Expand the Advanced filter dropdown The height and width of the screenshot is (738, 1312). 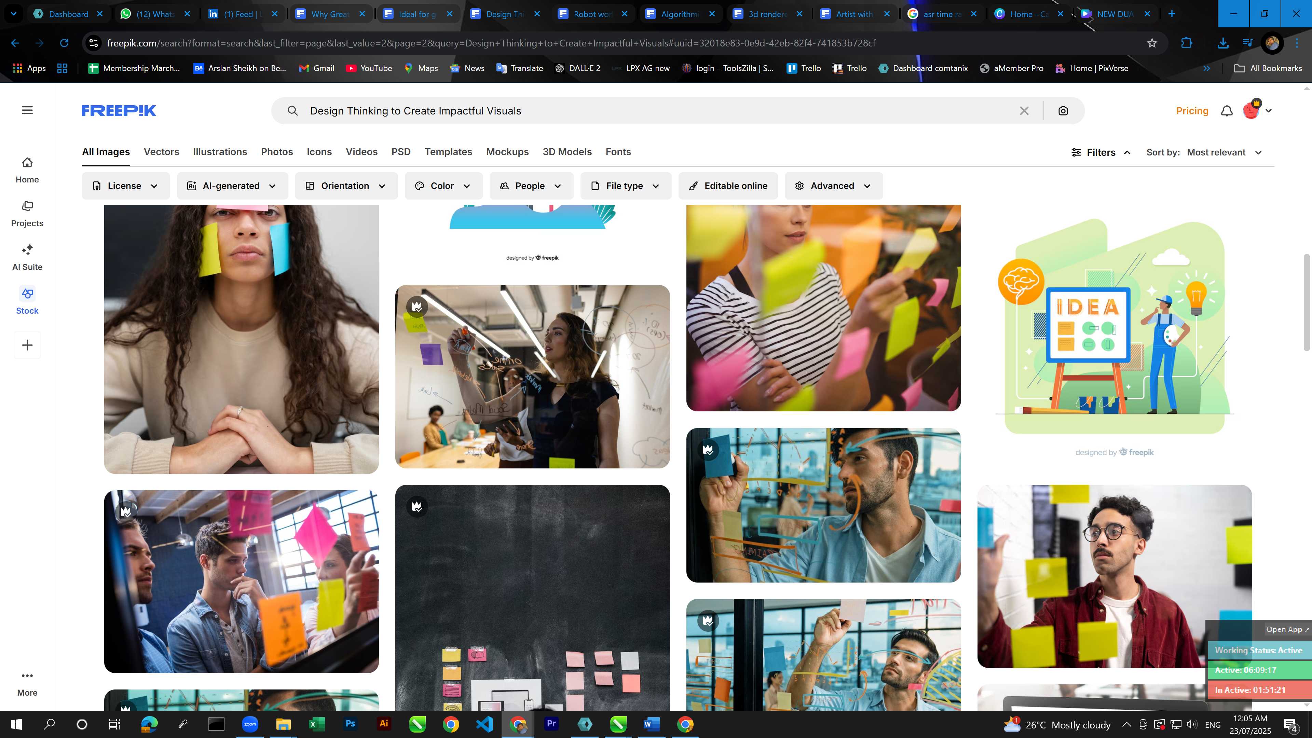click(x=834, y=186)
